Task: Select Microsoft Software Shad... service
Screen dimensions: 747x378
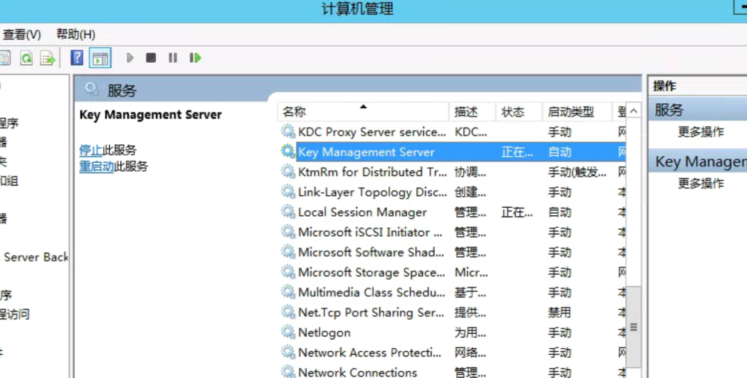Action: point(452,252)
